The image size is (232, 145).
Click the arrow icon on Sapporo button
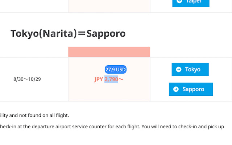176,89
